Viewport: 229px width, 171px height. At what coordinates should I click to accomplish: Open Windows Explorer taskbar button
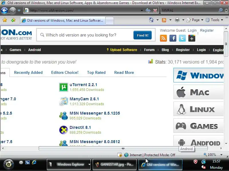coord(69,164)
